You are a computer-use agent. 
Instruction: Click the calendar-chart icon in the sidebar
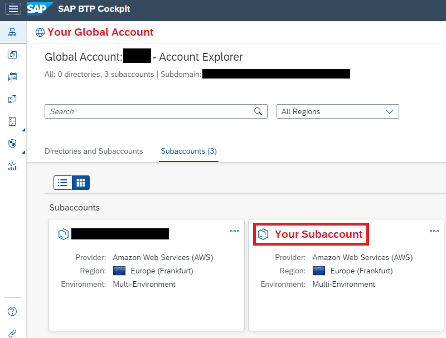pyautogui.click(x=12, y=77)
